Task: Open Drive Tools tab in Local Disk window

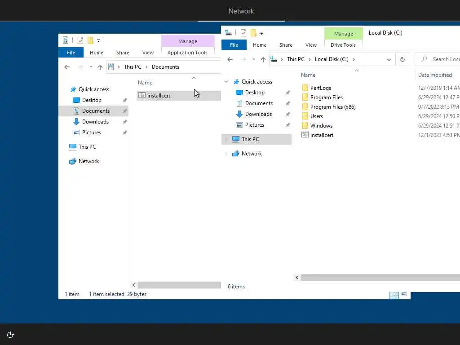Action: click(343, 45)
